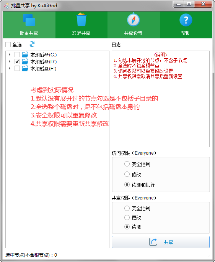Check the 本地磁盘(E:) checkbox
Screen dimensions: 215x262
(x=17, y=68)
